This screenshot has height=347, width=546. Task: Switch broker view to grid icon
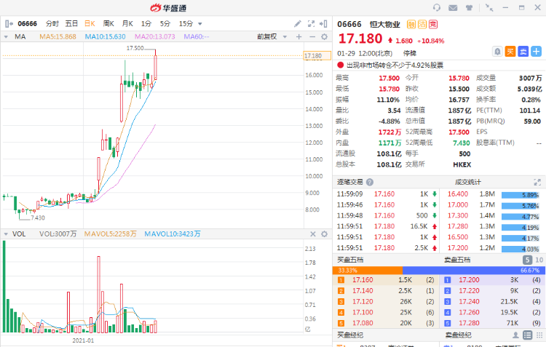(x=539, y=335)
